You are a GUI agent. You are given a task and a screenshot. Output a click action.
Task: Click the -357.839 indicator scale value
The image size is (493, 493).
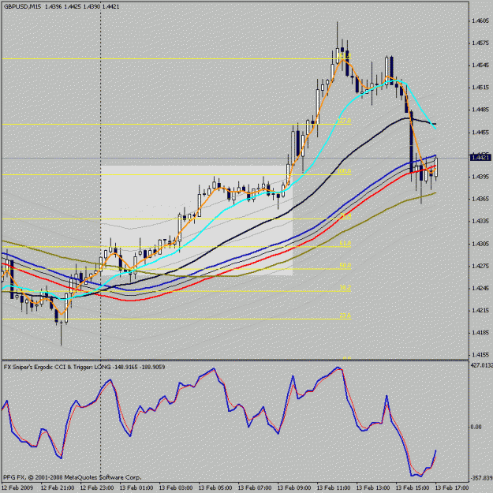click(481, 478)
